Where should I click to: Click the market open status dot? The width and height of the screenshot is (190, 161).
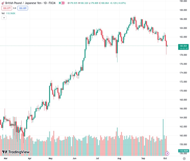(59, 3)
